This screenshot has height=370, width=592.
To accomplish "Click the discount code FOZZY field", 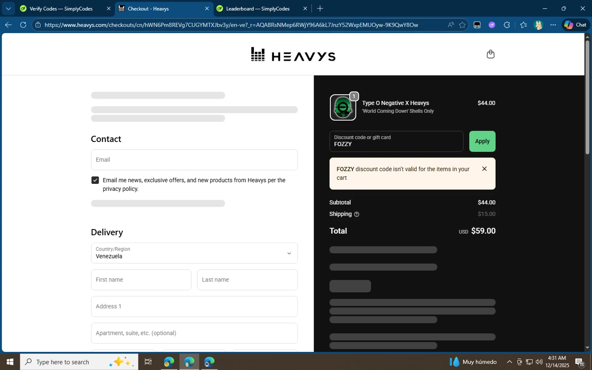I will (396, 141).
